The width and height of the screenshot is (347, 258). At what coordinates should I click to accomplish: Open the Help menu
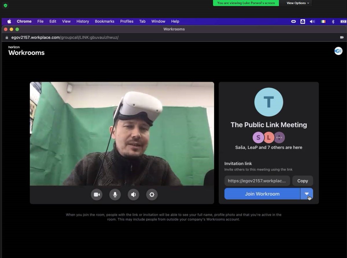[175, 21]
